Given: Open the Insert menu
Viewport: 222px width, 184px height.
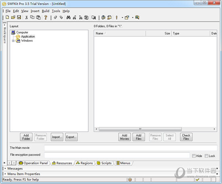Looking at the screenshot, I should pos(35,11).
